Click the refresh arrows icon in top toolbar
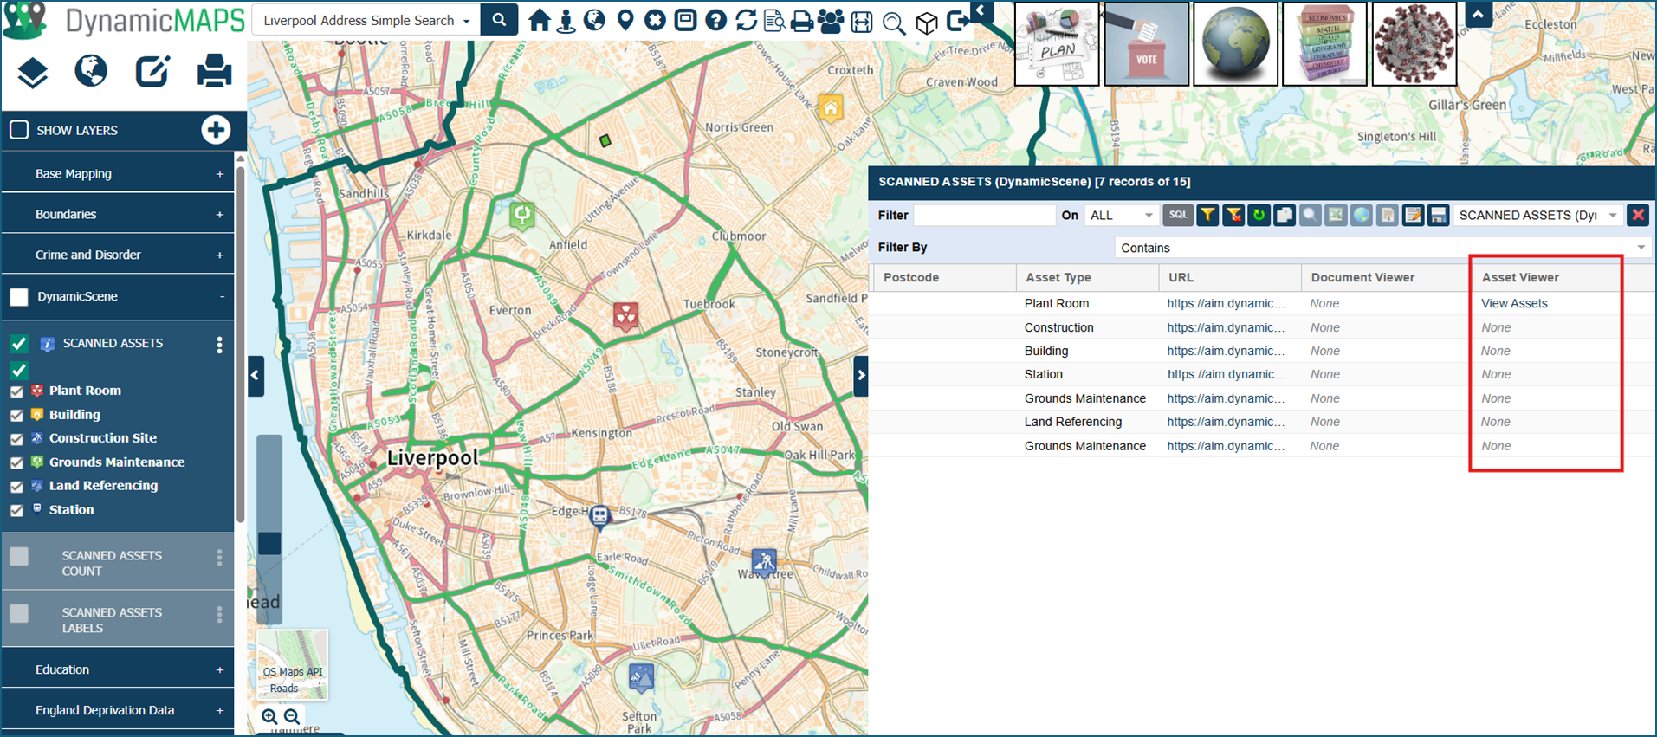Viewport: 1657px width, 737px height. coord(746,20)
